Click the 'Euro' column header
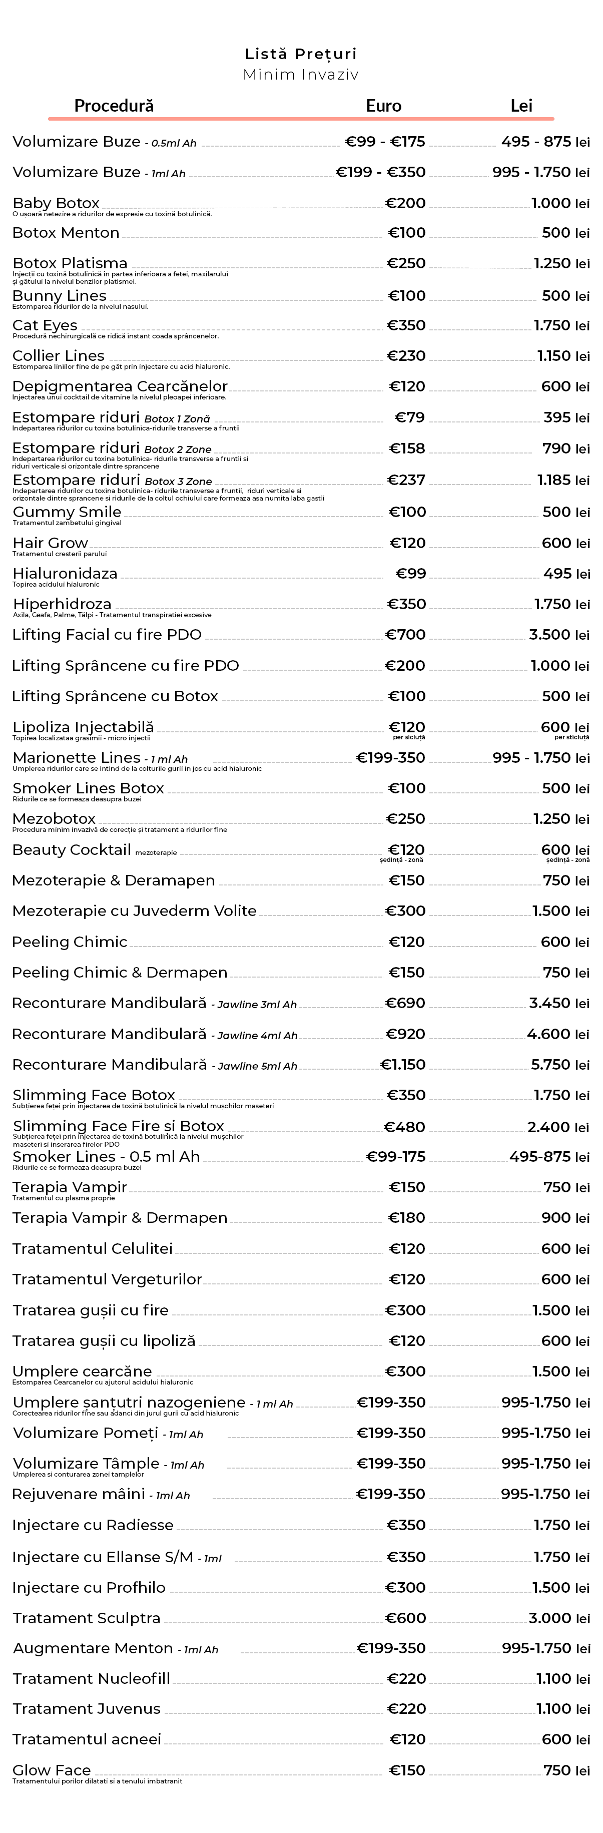The image size is (603, 1833). coord(383,106)
